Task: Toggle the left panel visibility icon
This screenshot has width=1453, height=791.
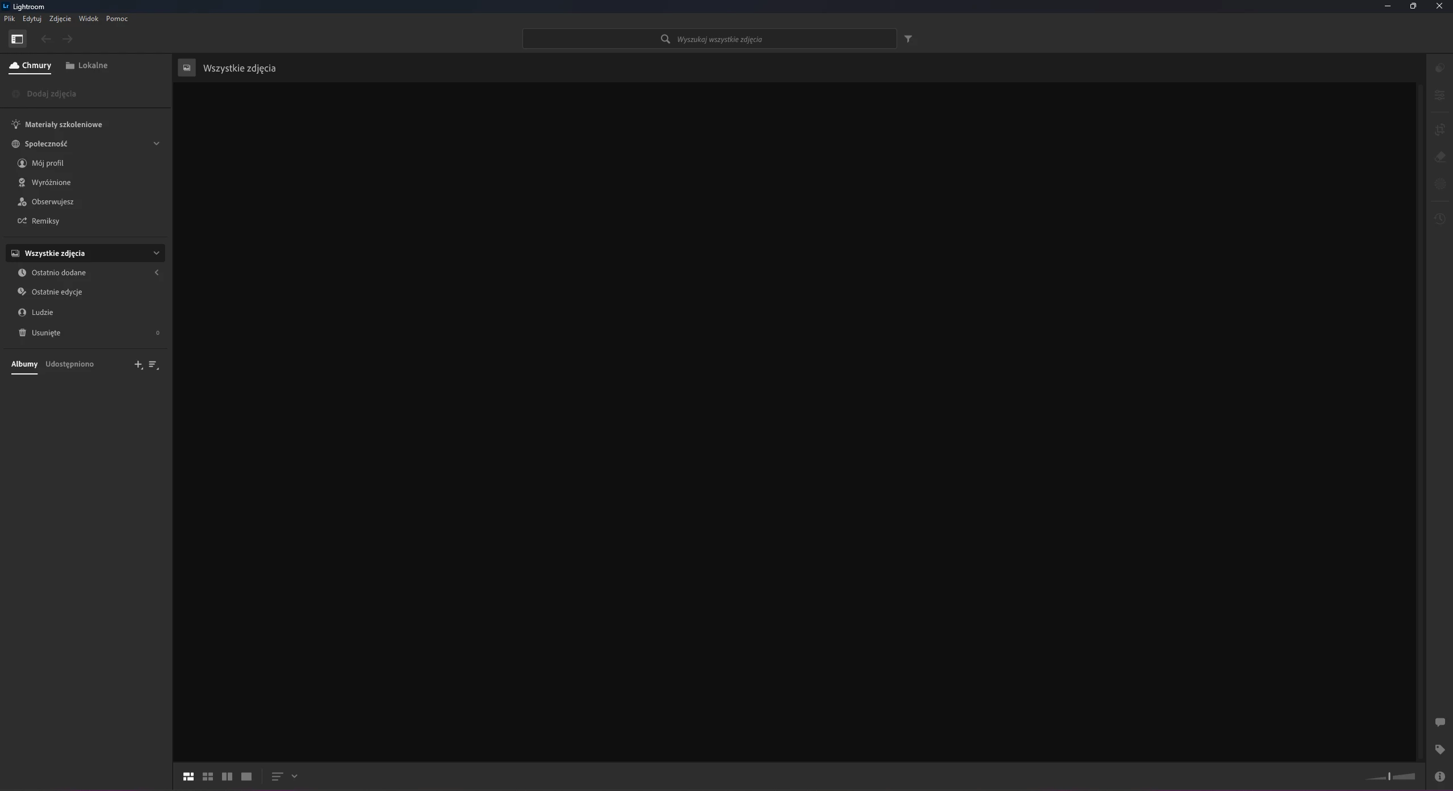Action: coord(17,39)
